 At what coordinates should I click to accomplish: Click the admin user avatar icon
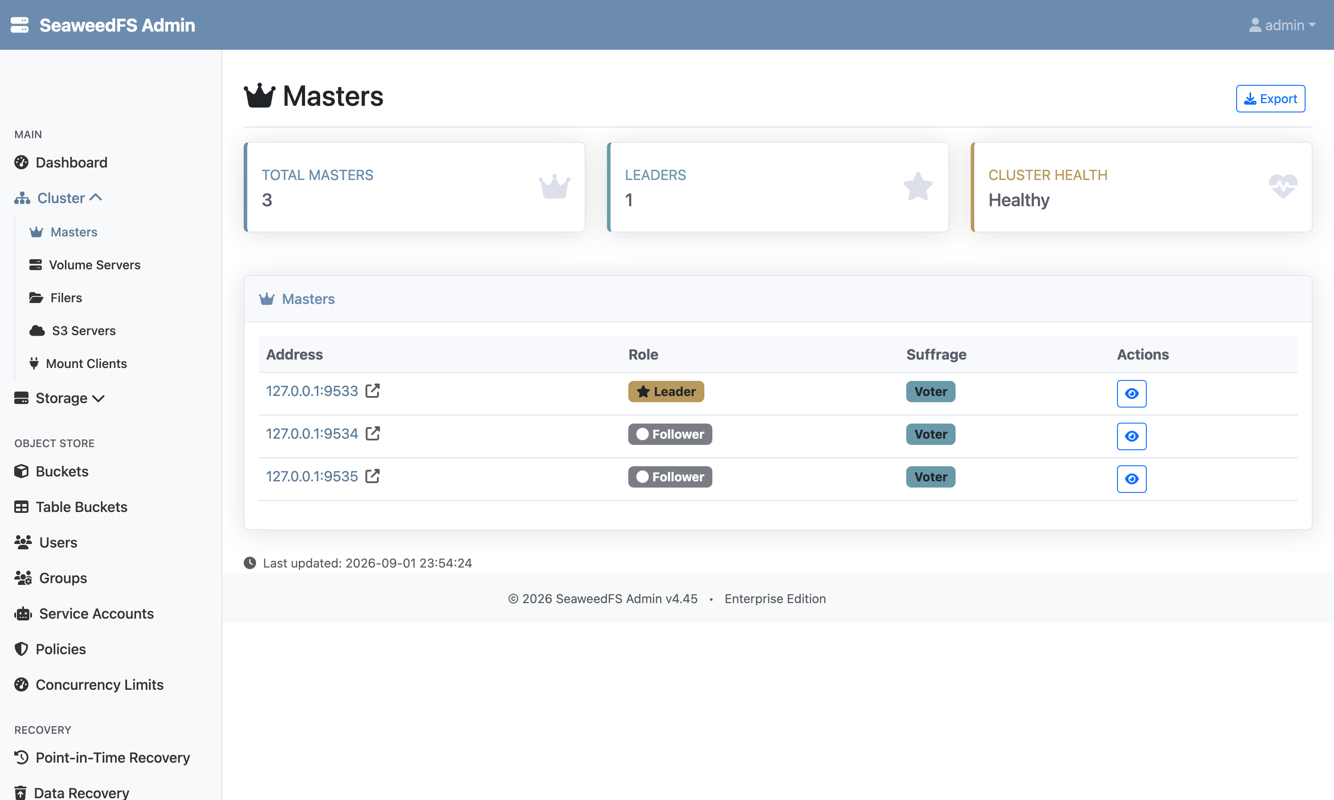point(1255,25)
